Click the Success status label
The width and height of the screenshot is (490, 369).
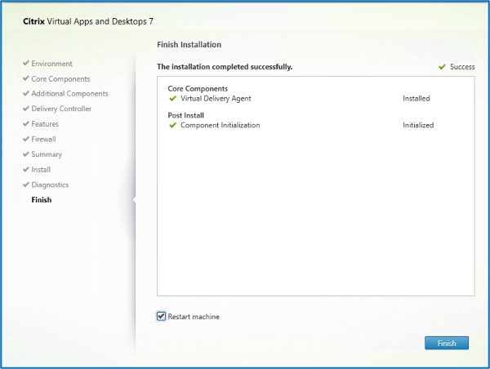pos(462,67)
